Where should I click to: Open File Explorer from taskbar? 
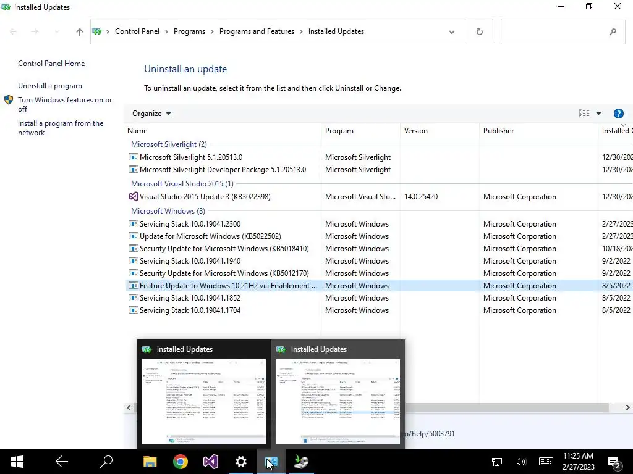pyautogui.click(x=150, y=462)
